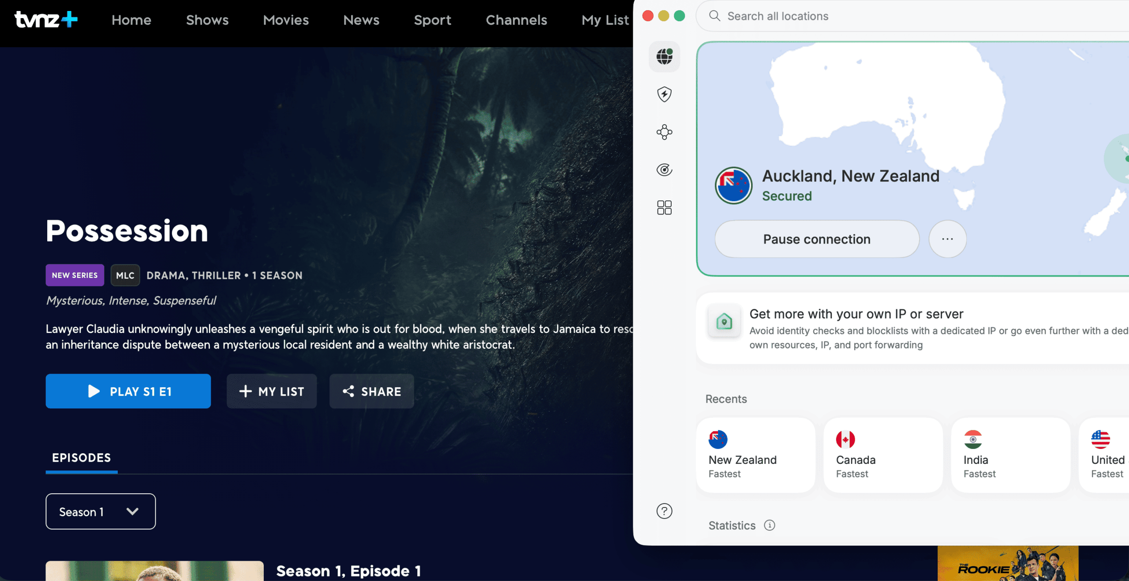Open the help question mark icon

tap(664, 511)
